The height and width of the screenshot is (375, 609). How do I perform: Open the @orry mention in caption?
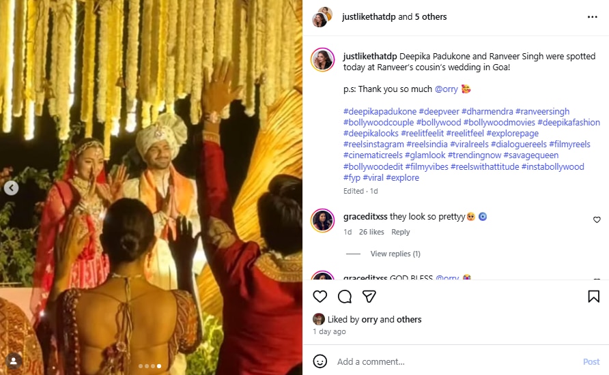tap(446, 89)
